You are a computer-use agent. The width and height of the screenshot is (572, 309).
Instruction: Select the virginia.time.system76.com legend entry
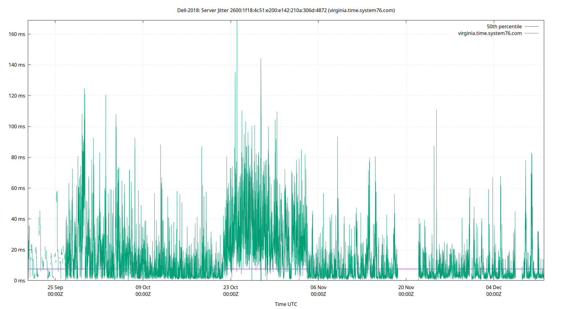tap(490, 33)
